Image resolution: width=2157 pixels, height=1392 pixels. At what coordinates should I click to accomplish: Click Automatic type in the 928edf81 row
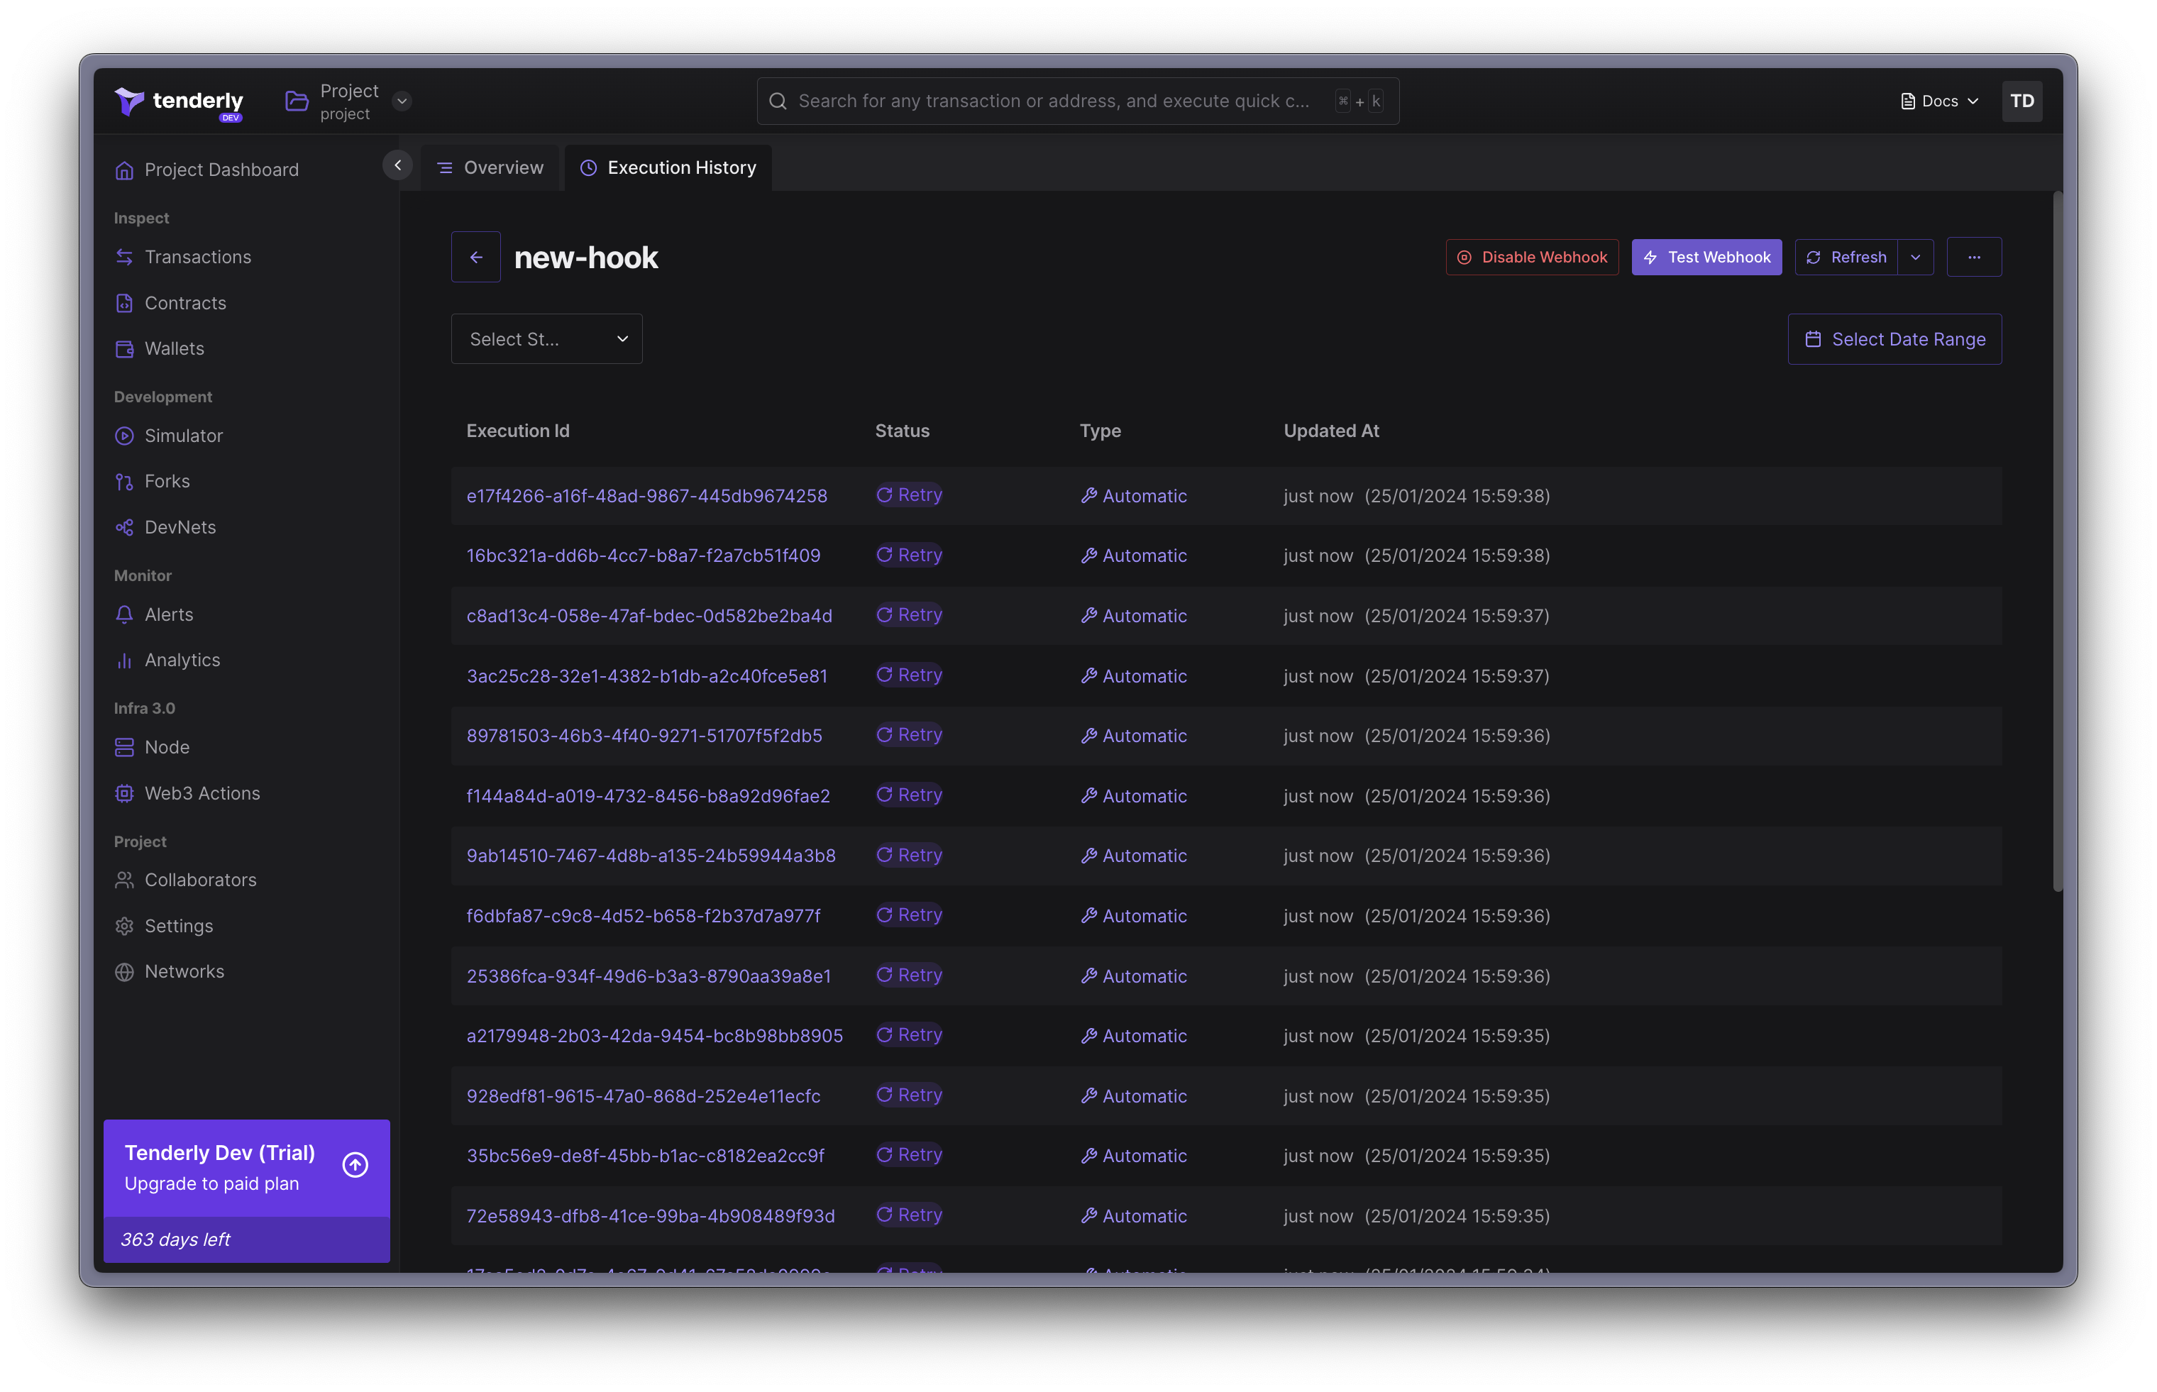click(1134, 1096)
